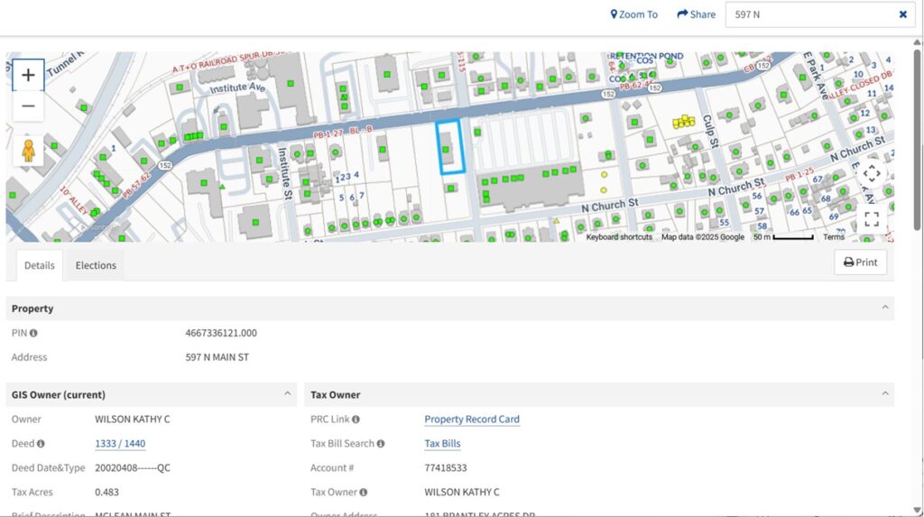Open the Property Record Card link
Image resolution: width=924 pixels, height=517 pixels.
click(472, 420)
